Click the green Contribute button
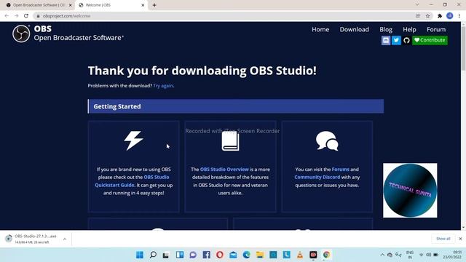Image resolution: width=466 pixels, height=262 pixels. tap(430, 40)
